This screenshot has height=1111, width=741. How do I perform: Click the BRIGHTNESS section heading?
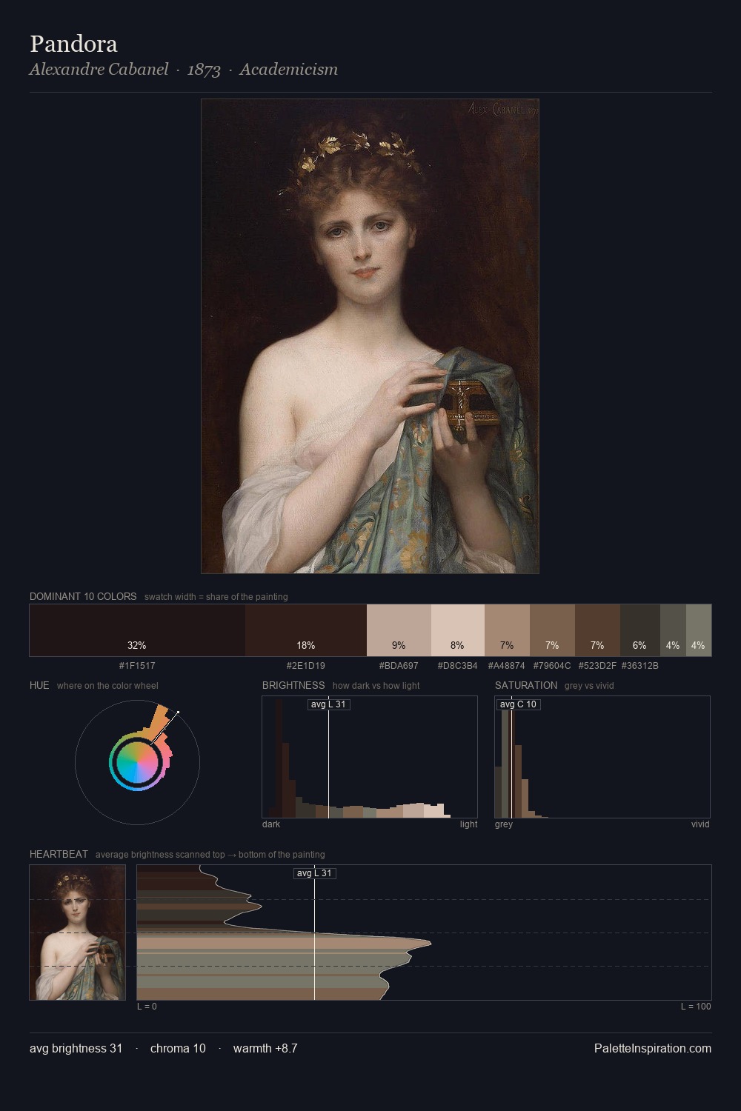pos(293,685)
